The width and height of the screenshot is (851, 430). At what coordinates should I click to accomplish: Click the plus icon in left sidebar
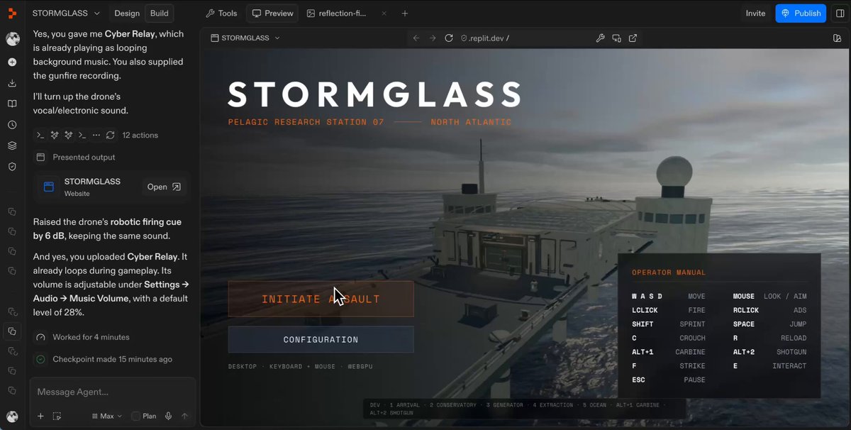click(x=12, y=62)
